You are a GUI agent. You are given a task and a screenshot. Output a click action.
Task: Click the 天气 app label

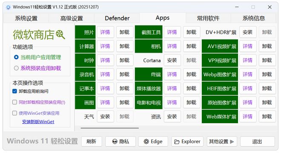click(89, 117)
